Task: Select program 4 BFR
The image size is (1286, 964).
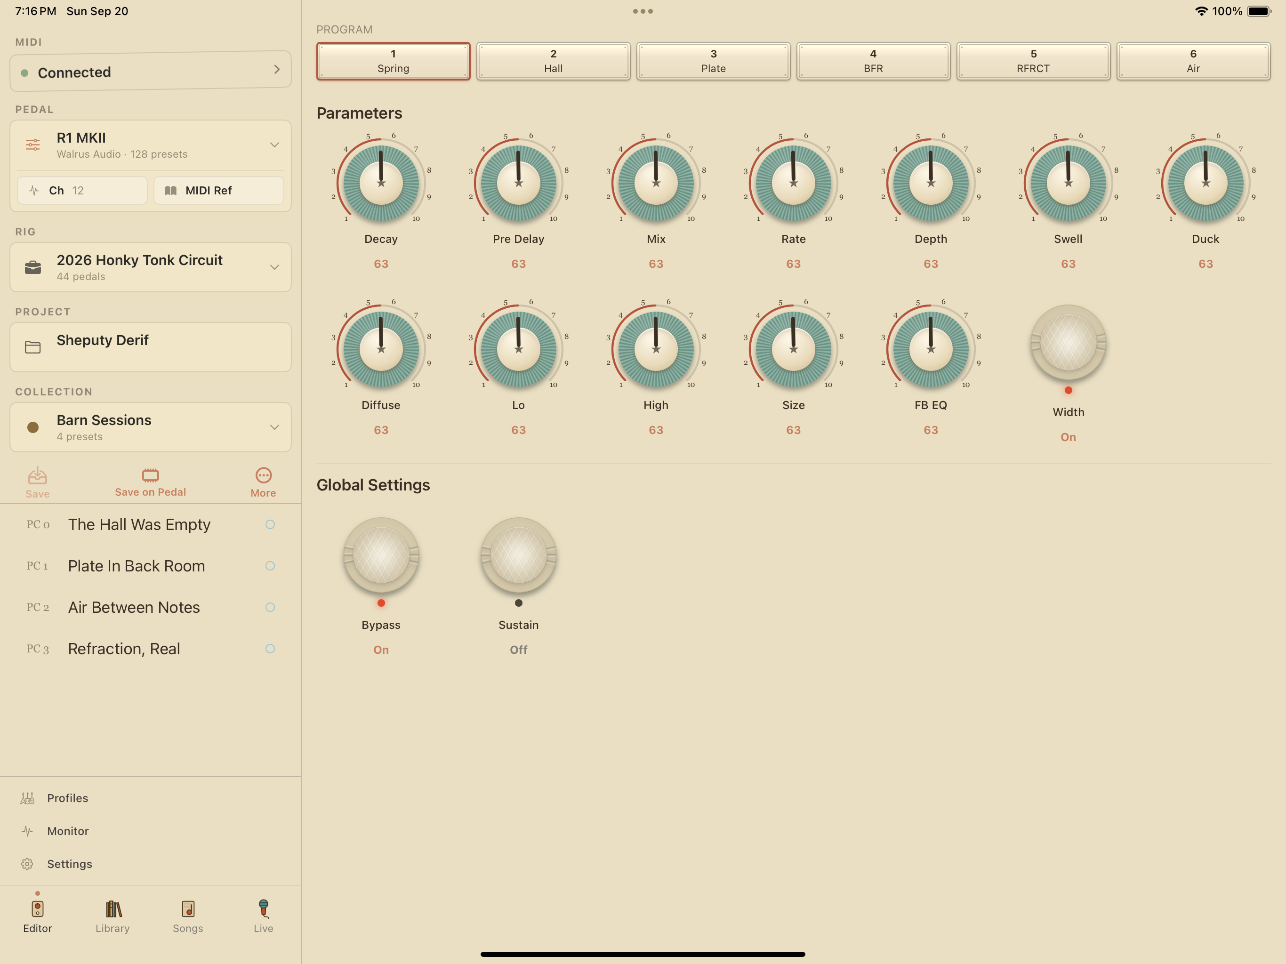Action: click(873, 61)
